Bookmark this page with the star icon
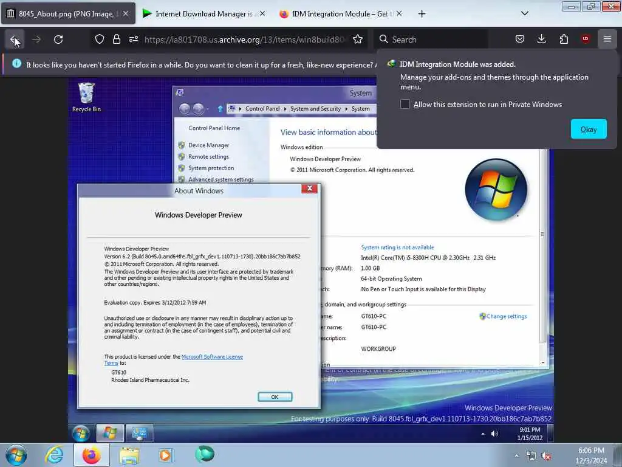 pyautogui.click(x=358, y=39)
